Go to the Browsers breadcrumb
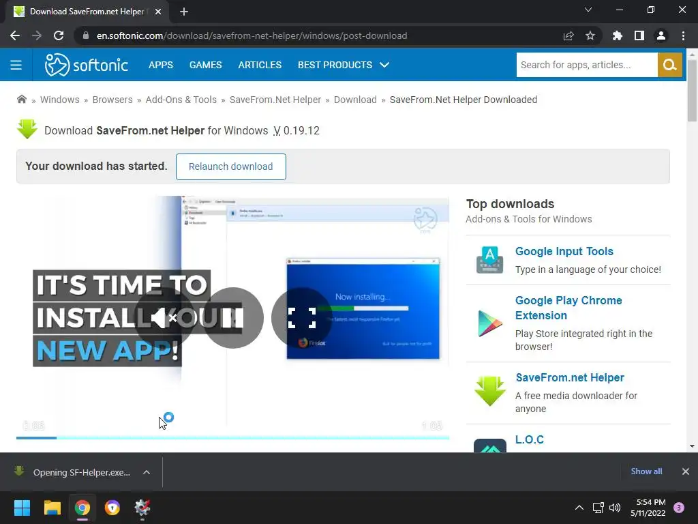Screen dimensions: 698x524 click(112, 100)
